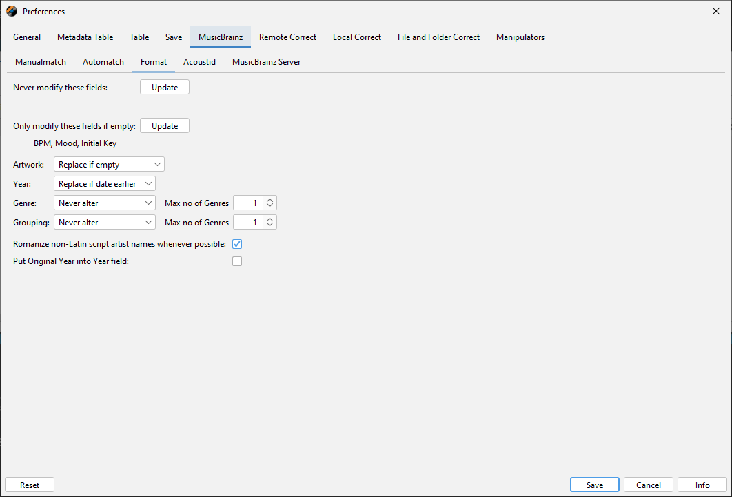The image size is (732, 497).
Task: Disable Romanize non-Latin script artist names
Action: tap(237, 244)
